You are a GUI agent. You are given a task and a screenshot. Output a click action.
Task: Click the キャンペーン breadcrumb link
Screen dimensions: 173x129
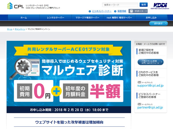tap(20, 29)
